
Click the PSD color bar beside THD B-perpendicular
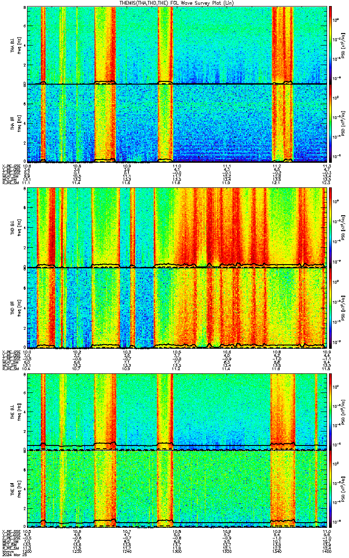(330, 227)
